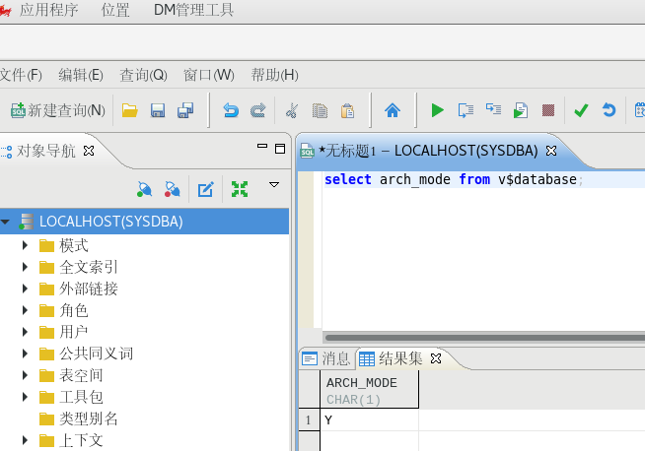Click the cut scissors icon

coord(292,110)
